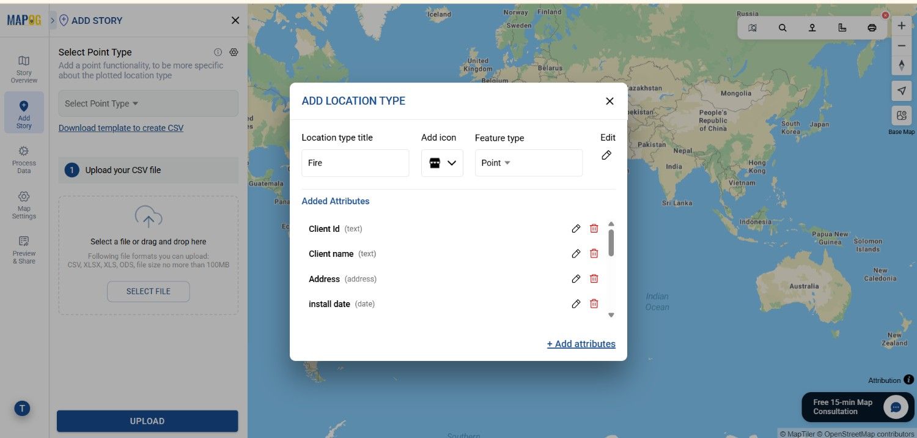917x438 pixels.
Task: Open the Select Point Type dropdown
Action: [148, 103]
